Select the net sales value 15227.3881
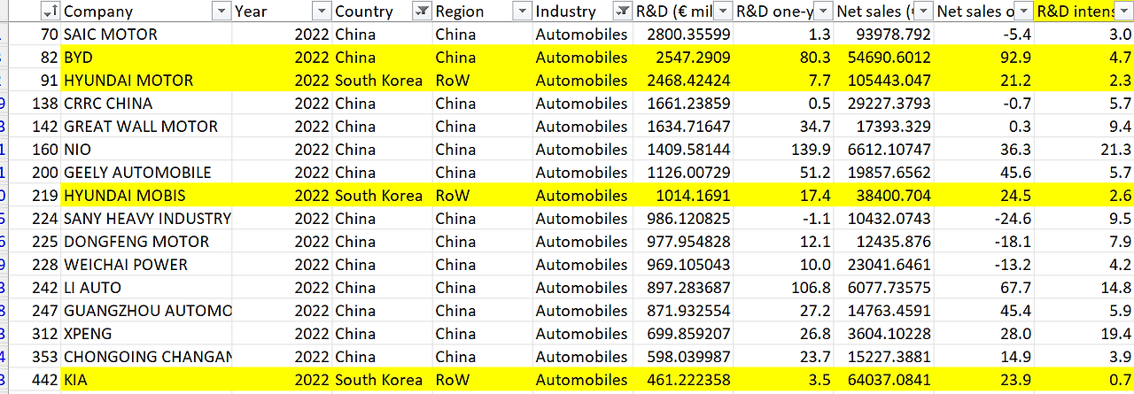Screen dimensions: 1134x394 click(884, 357)
